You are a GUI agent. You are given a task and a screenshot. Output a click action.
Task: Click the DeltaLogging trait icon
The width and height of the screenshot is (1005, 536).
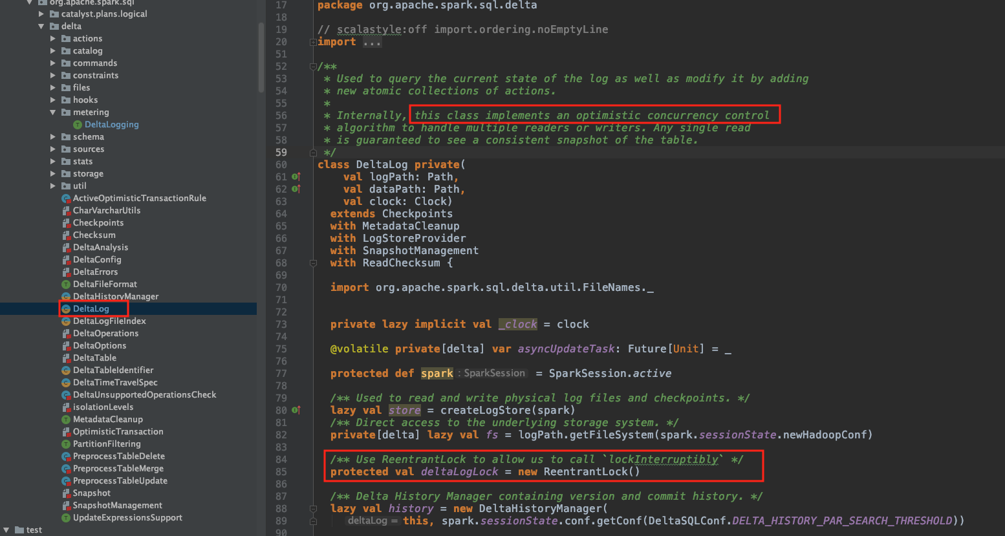78,125
